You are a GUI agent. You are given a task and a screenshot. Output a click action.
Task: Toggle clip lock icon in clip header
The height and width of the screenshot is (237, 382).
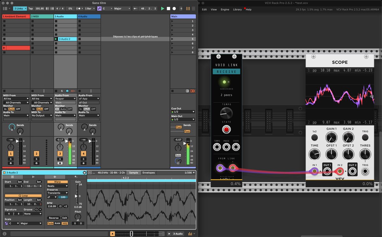tap(84, 172)
